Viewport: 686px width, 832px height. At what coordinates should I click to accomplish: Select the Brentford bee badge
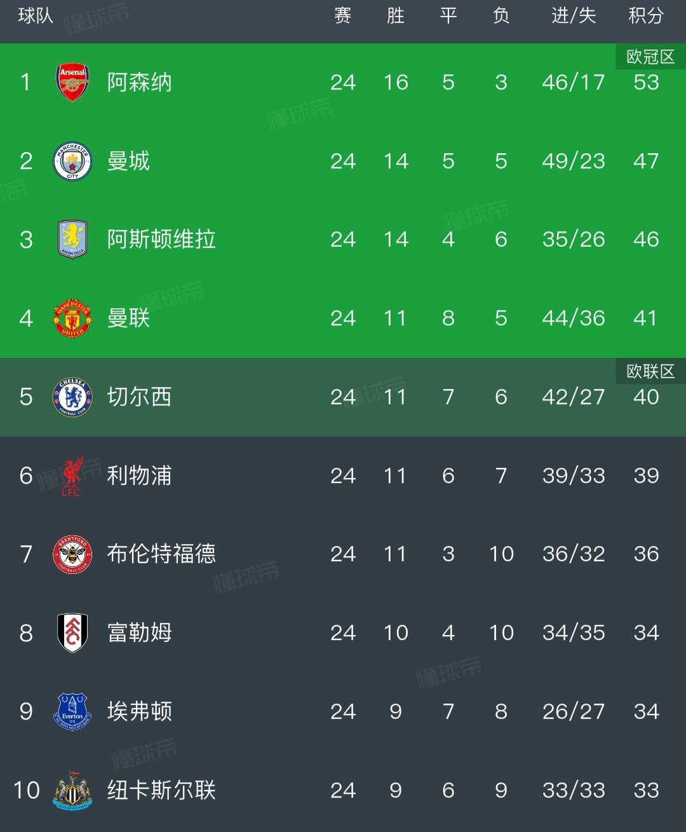coord(72,554)
